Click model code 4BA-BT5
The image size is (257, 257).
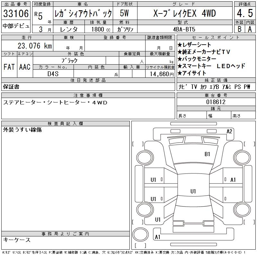tap(184, 29)
